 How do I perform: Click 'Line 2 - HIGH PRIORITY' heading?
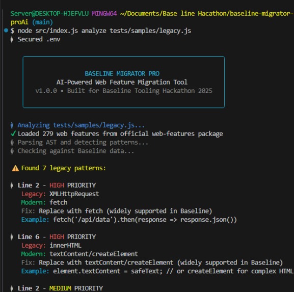(57, 185)
